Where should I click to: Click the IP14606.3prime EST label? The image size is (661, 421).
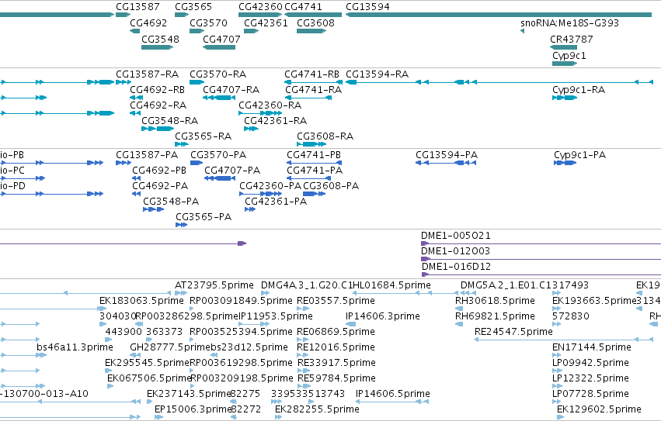pos(383,316)
